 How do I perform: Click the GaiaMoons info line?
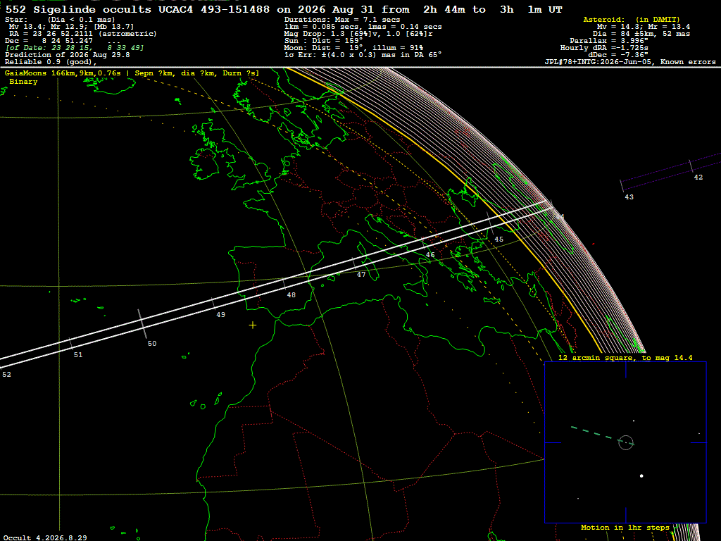132,73
